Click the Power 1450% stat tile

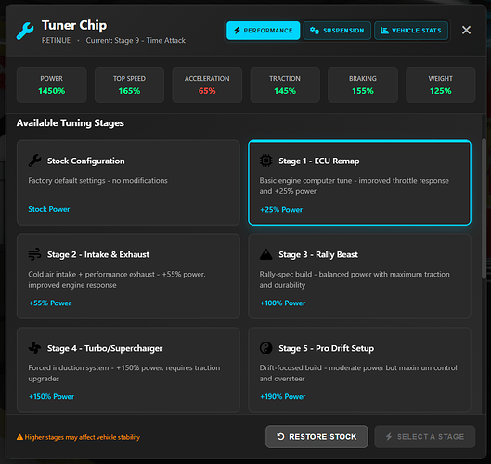[x=51, y=84]
